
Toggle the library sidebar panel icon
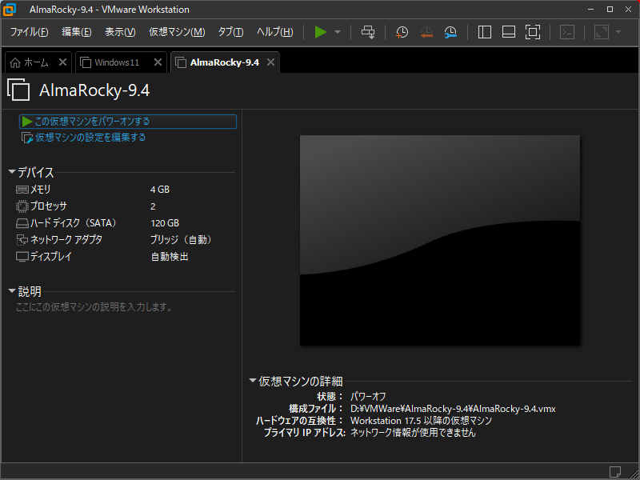click(x=485, y=32)
